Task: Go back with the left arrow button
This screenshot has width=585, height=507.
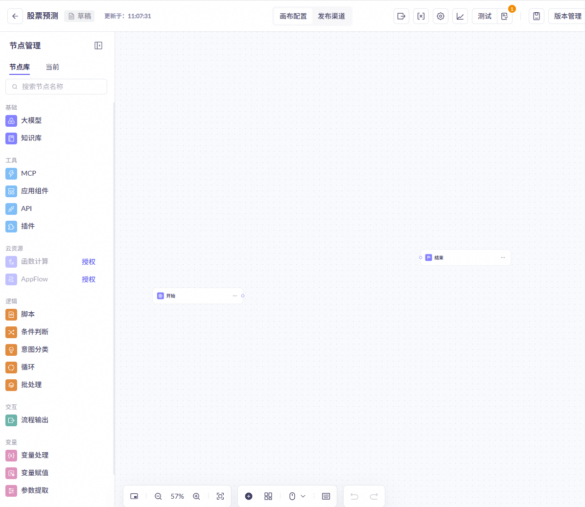Action: [x=15, y=16]
